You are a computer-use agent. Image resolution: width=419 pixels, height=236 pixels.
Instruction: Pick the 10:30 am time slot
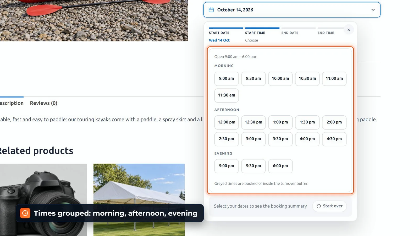click(x=307, y=79)
